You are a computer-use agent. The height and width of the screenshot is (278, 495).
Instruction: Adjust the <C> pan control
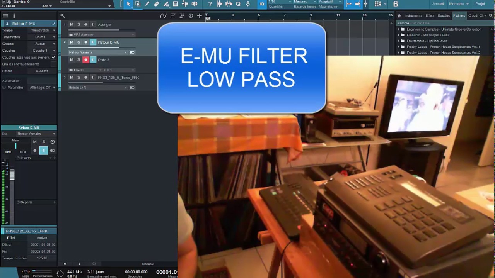[x=23, y=152]
